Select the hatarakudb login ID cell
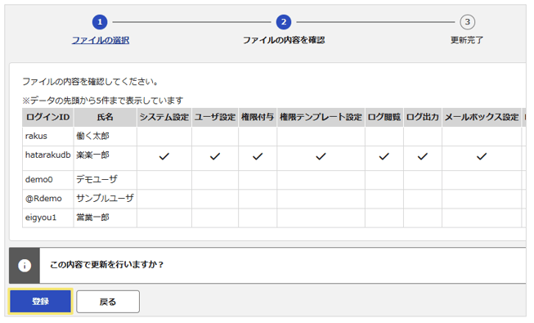The width and height of the screenshot is (534, 323). (x=48, y=158)
